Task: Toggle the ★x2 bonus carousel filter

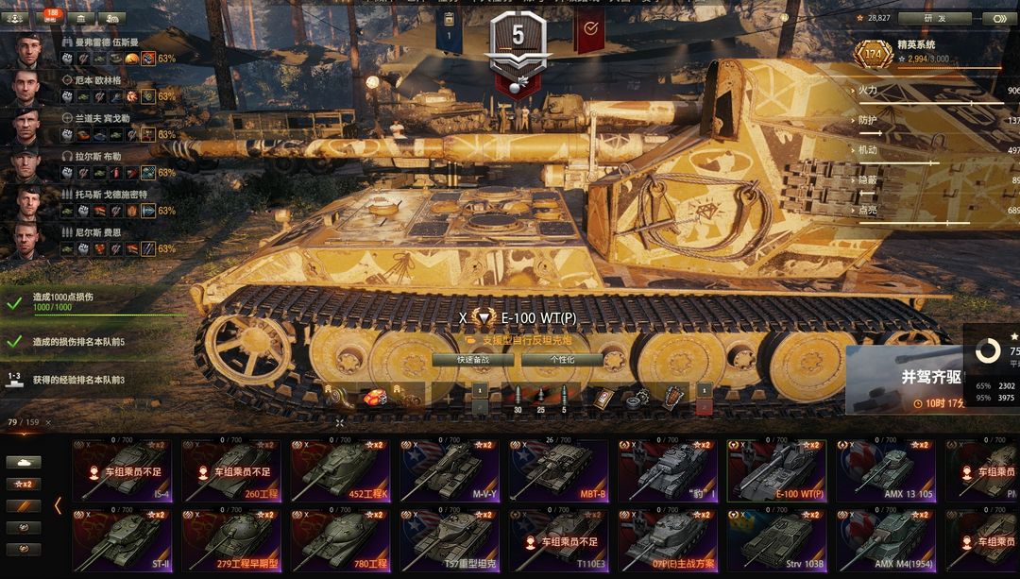Action: [x=24, y=484]
